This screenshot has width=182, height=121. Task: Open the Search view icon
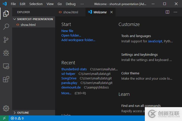tap(6, 27)
